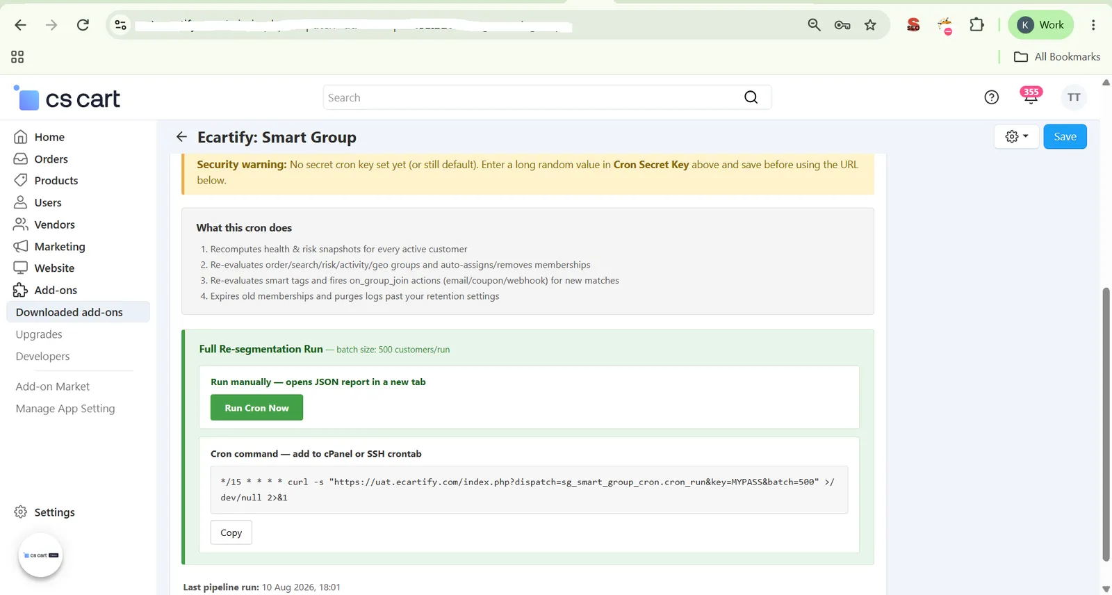Click the cs cart logo
This screenshot has width=1112, height=595.
[67, 99]
